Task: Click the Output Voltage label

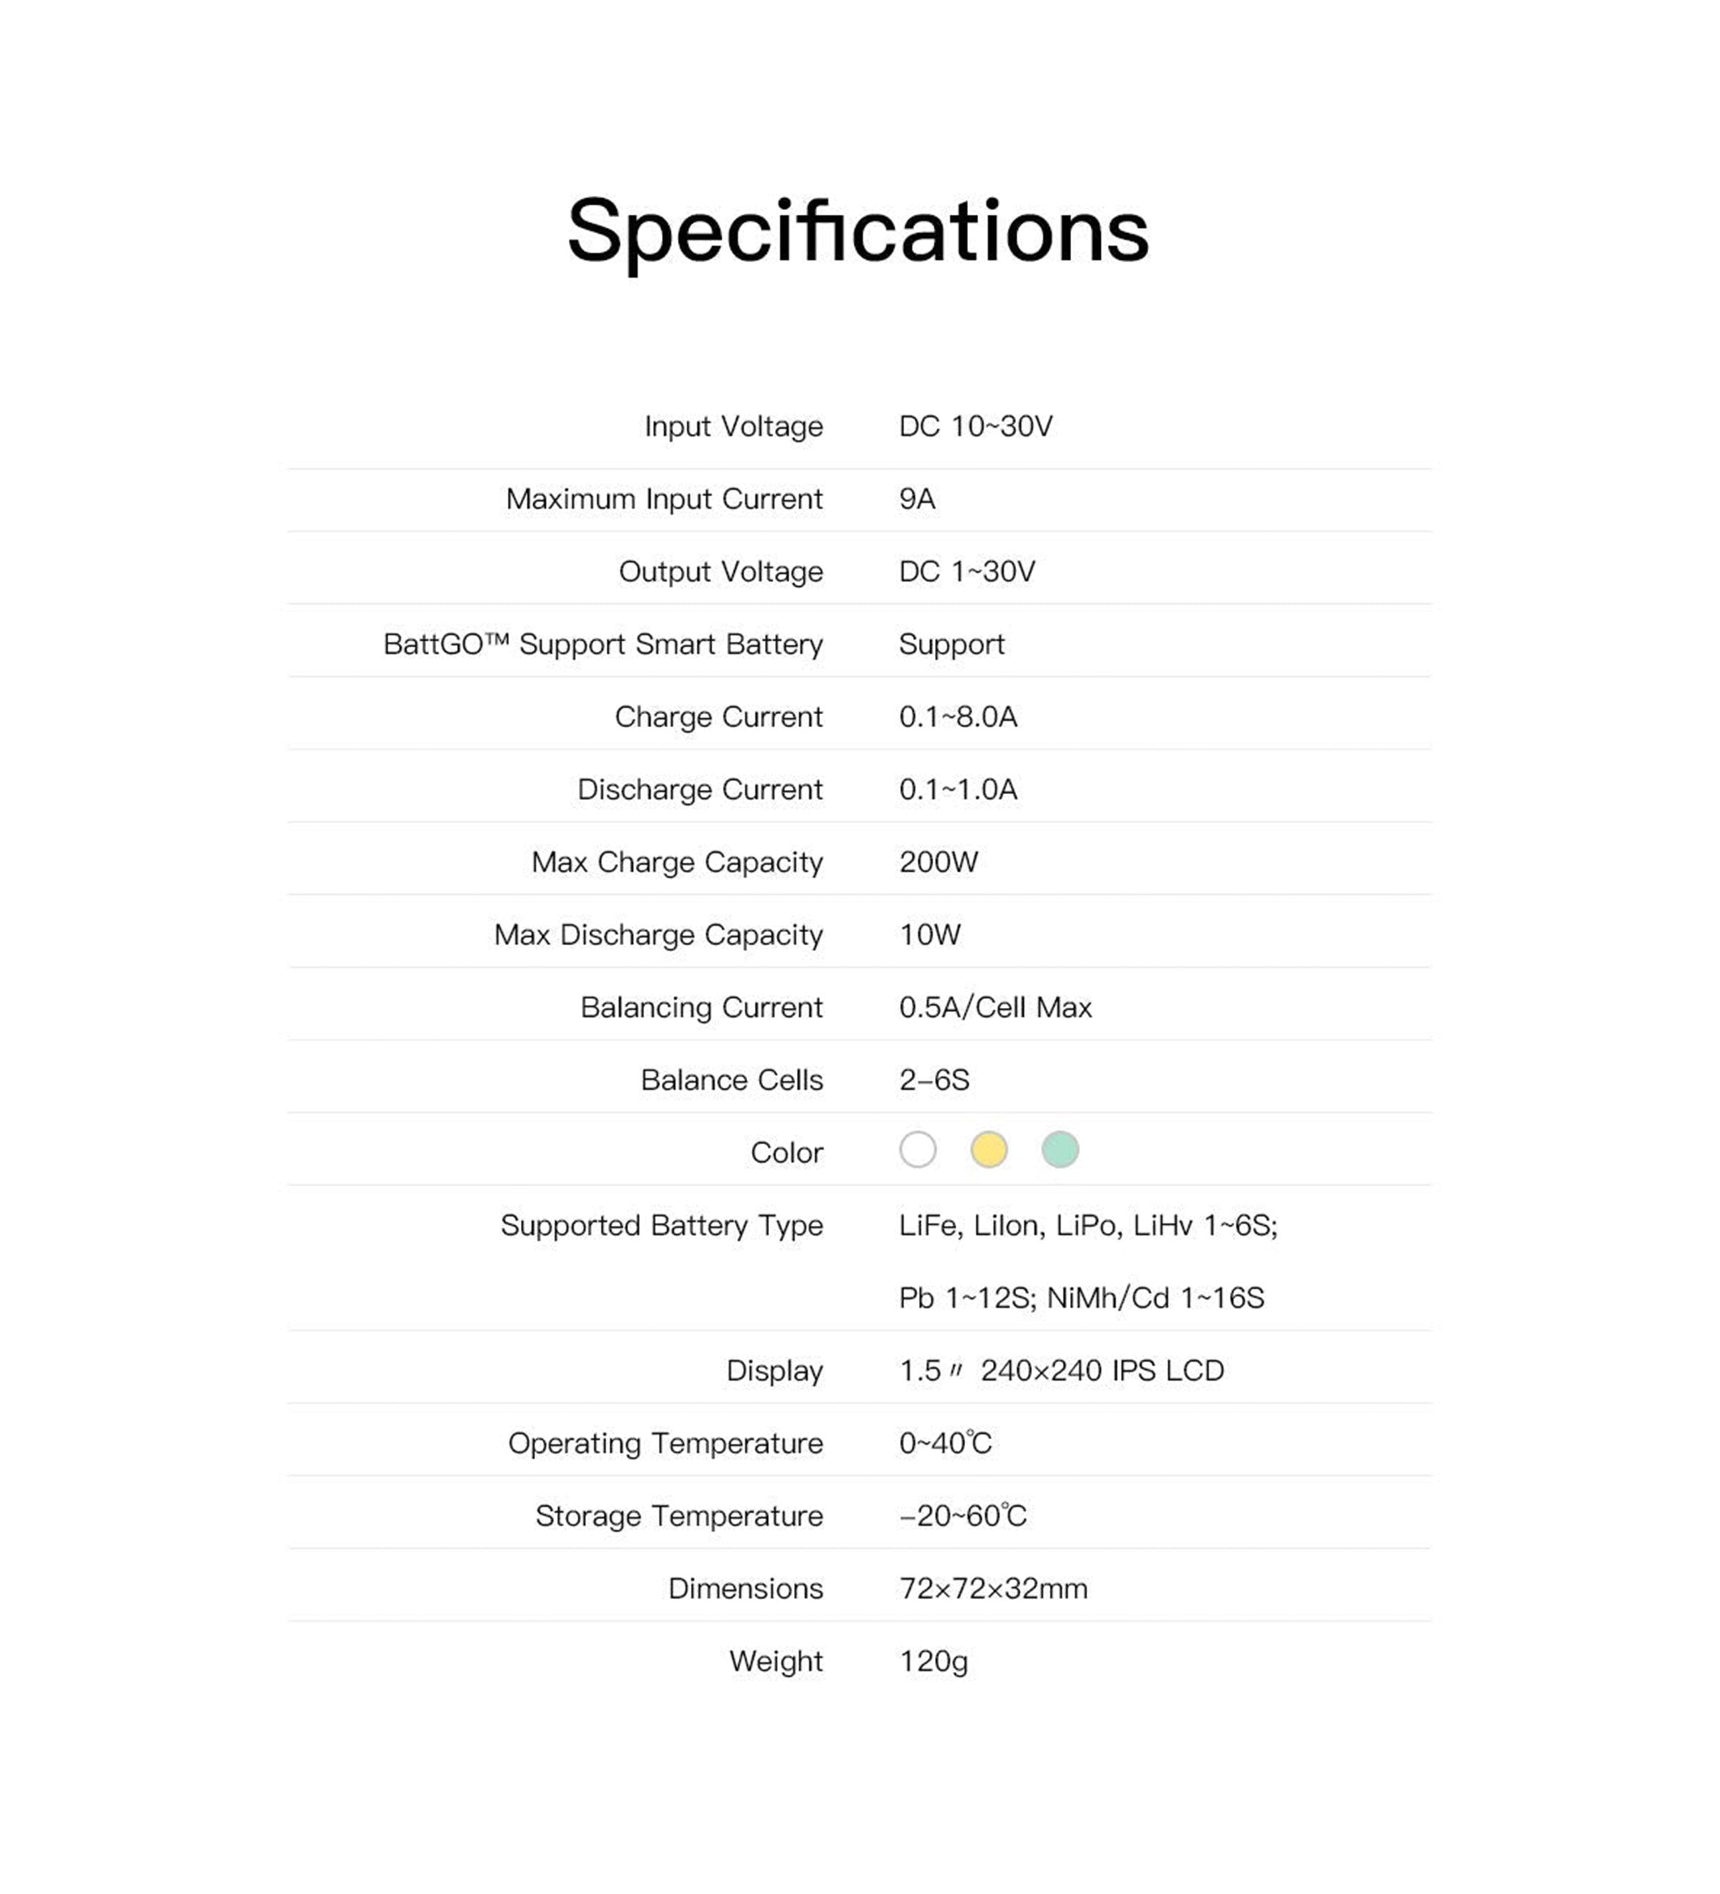Action: click(720, 571)
